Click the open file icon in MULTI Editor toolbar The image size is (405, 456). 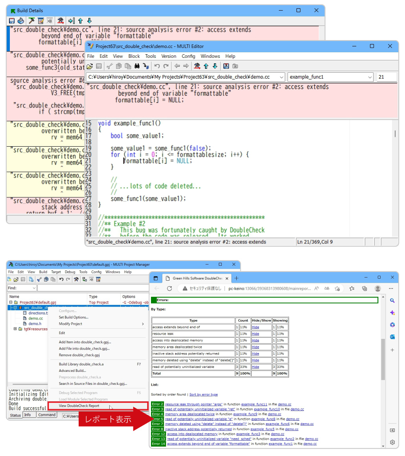coord(90,66)
